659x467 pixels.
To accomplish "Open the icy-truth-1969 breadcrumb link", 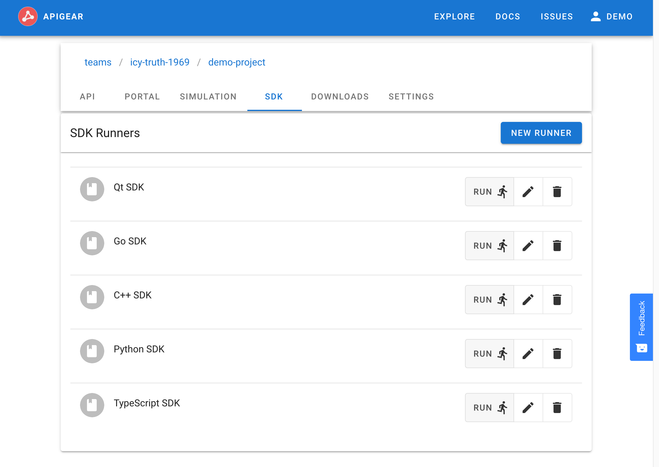I will (160, 62).
